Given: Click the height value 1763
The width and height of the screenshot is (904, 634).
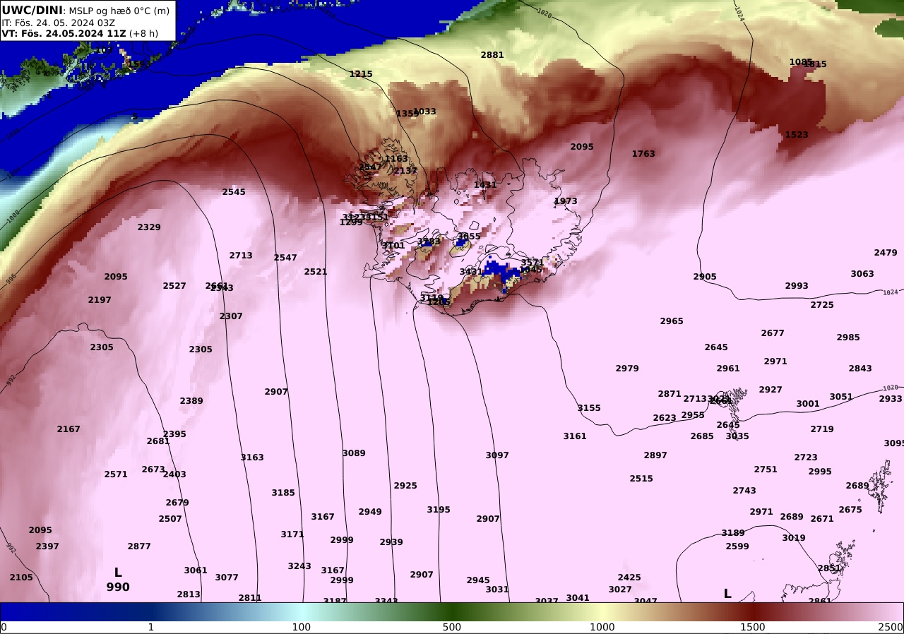Looking at the screenshot, I should coord(643,154).
